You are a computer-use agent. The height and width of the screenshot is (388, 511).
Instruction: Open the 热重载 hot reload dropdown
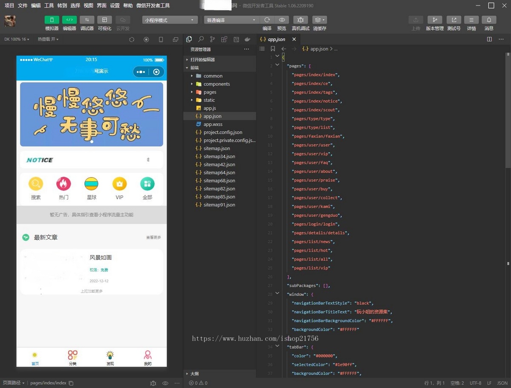[x=48, y=39]
